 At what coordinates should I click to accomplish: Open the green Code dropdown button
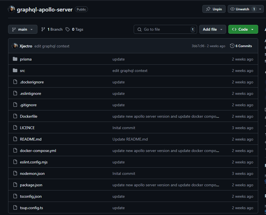(x=243, y=29)
